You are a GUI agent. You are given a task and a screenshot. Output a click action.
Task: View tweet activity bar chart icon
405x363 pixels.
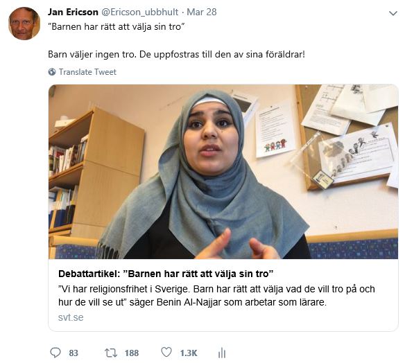point(222,353)
